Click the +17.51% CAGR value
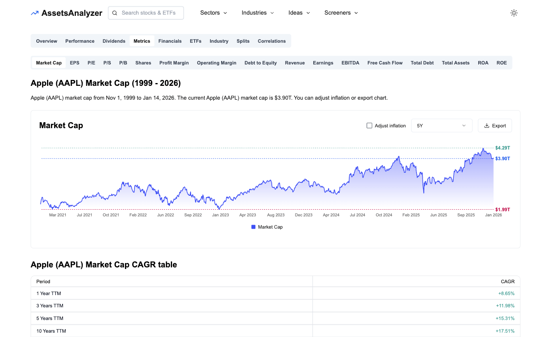 pyautogui.click(x=505, y=331)
